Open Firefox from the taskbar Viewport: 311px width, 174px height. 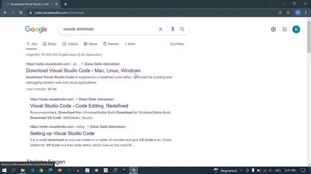(x=59, y=171)
